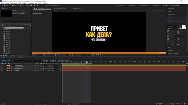Image resolution: width=188 pixels, height=105 pixels.
Task: Select the Pan Behind anchor point tool
Action: [15, 6]
